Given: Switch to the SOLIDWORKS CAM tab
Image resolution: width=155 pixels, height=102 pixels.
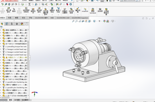Looking at the screenshot, I should click(63, 18).
